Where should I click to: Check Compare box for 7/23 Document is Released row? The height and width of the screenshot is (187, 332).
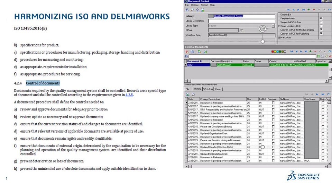[273, 103]
